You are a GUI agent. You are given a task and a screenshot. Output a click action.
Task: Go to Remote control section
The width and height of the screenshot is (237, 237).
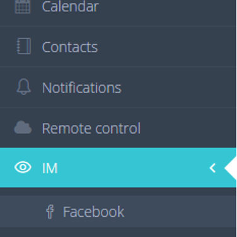118,128
